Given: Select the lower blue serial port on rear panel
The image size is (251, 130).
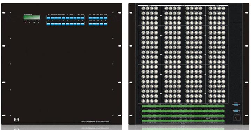Looking at the screenshot, I should pyautogui.click(x=236, y=110).
